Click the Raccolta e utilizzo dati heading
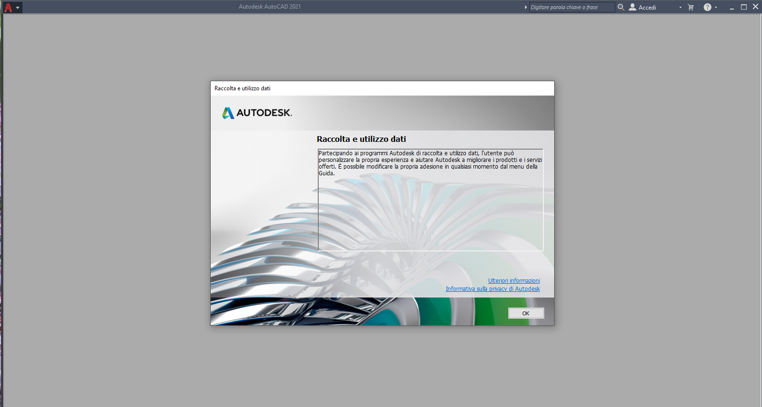Screen dimensions: 762x407 361,139
